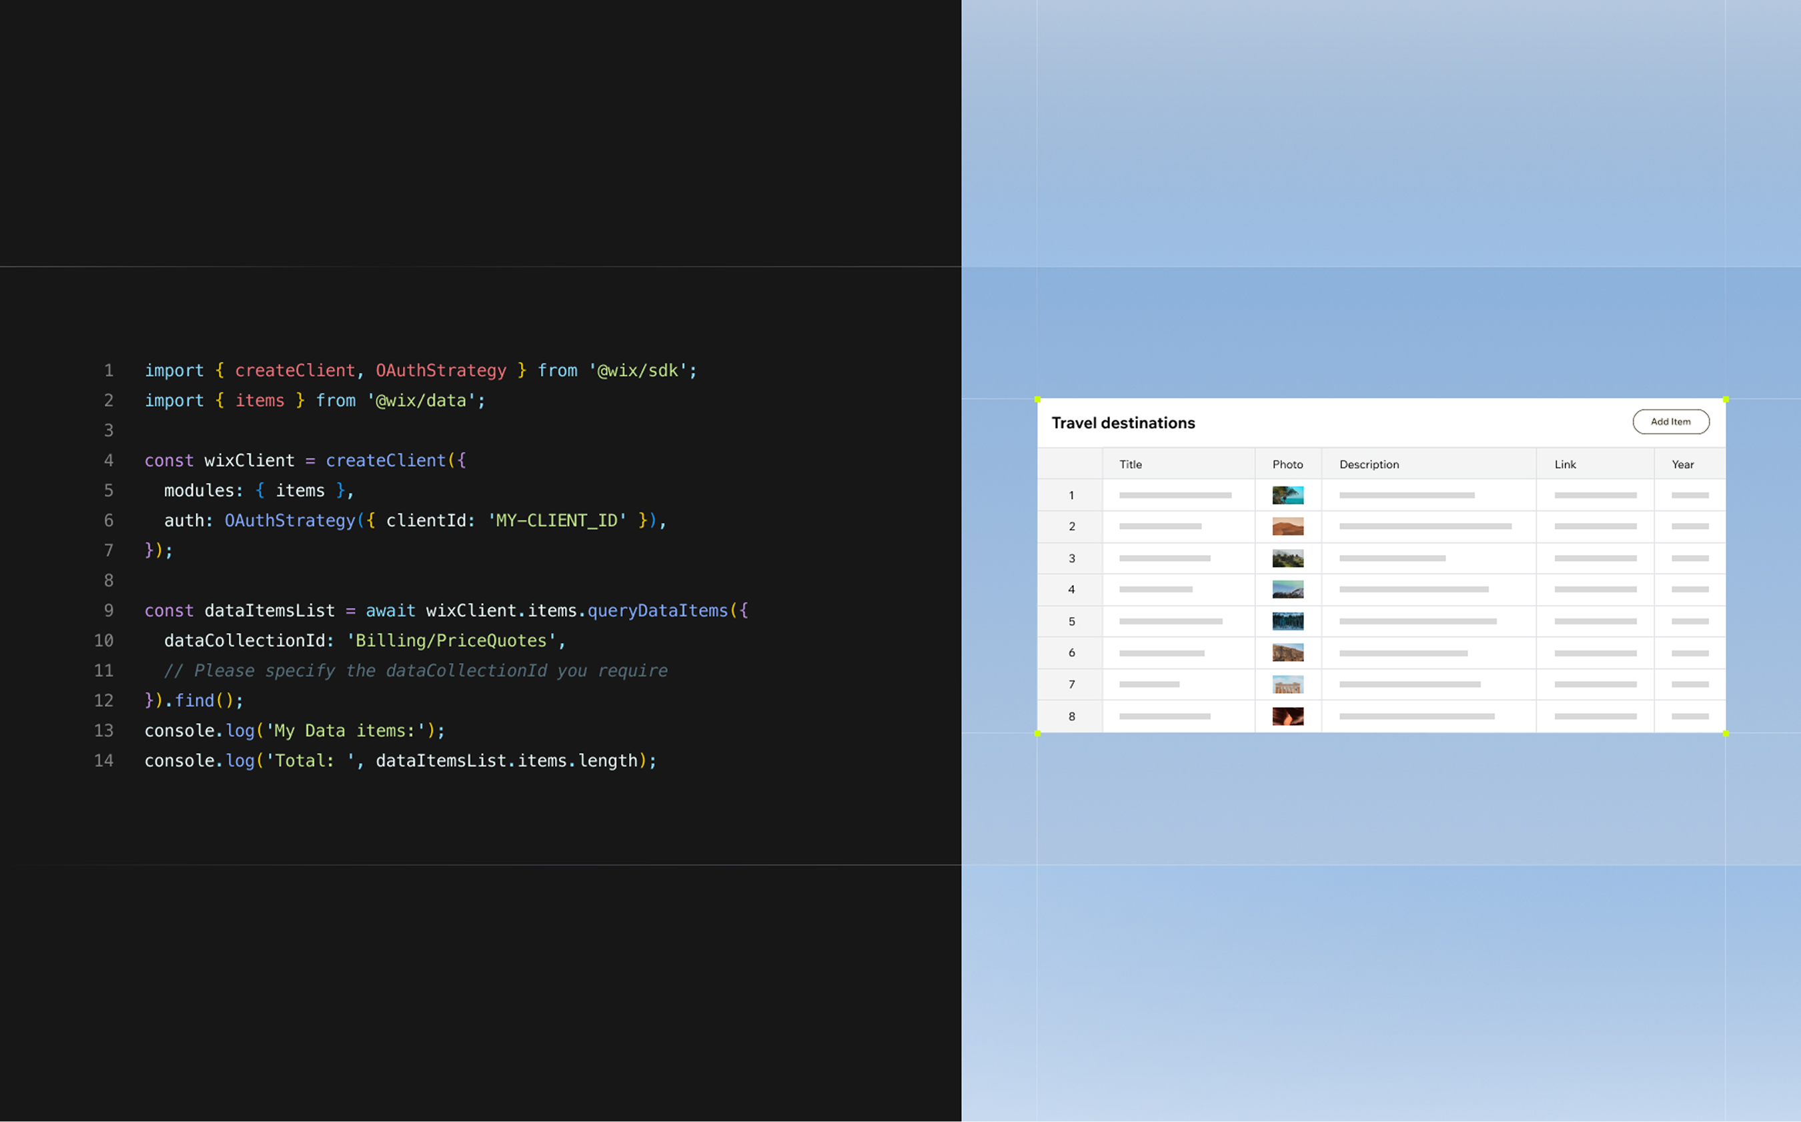Select table row number 8
The height and width of the screenshot is (1122, 1801).
pyautogui.click(x=1071, y=716)
